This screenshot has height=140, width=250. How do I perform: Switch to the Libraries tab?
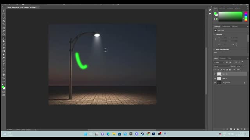tap(235, 26)
